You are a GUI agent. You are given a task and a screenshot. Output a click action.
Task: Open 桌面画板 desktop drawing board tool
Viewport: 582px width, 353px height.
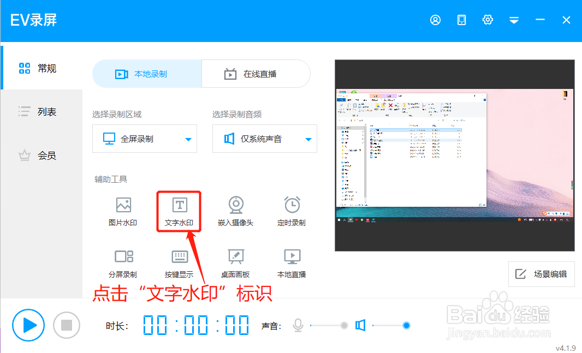tap(236, 264)
